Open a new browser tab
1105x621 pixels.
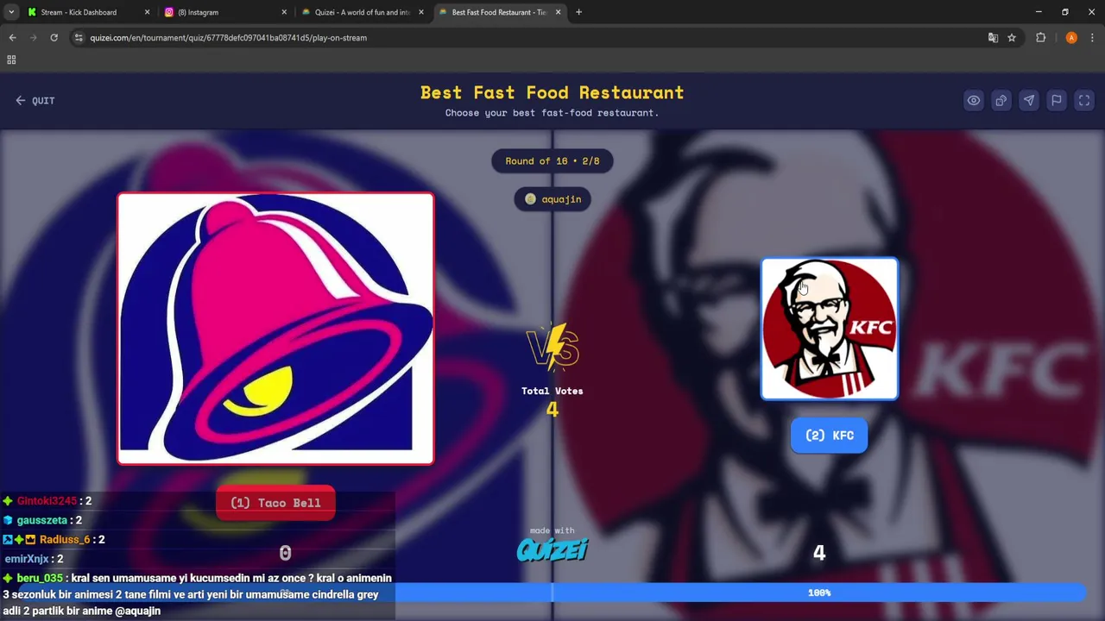(578, 12)
